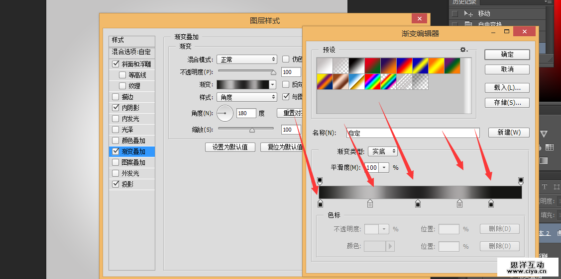
Task: Enable the 光泽 effect checkbox
Action: coord(115,130)
